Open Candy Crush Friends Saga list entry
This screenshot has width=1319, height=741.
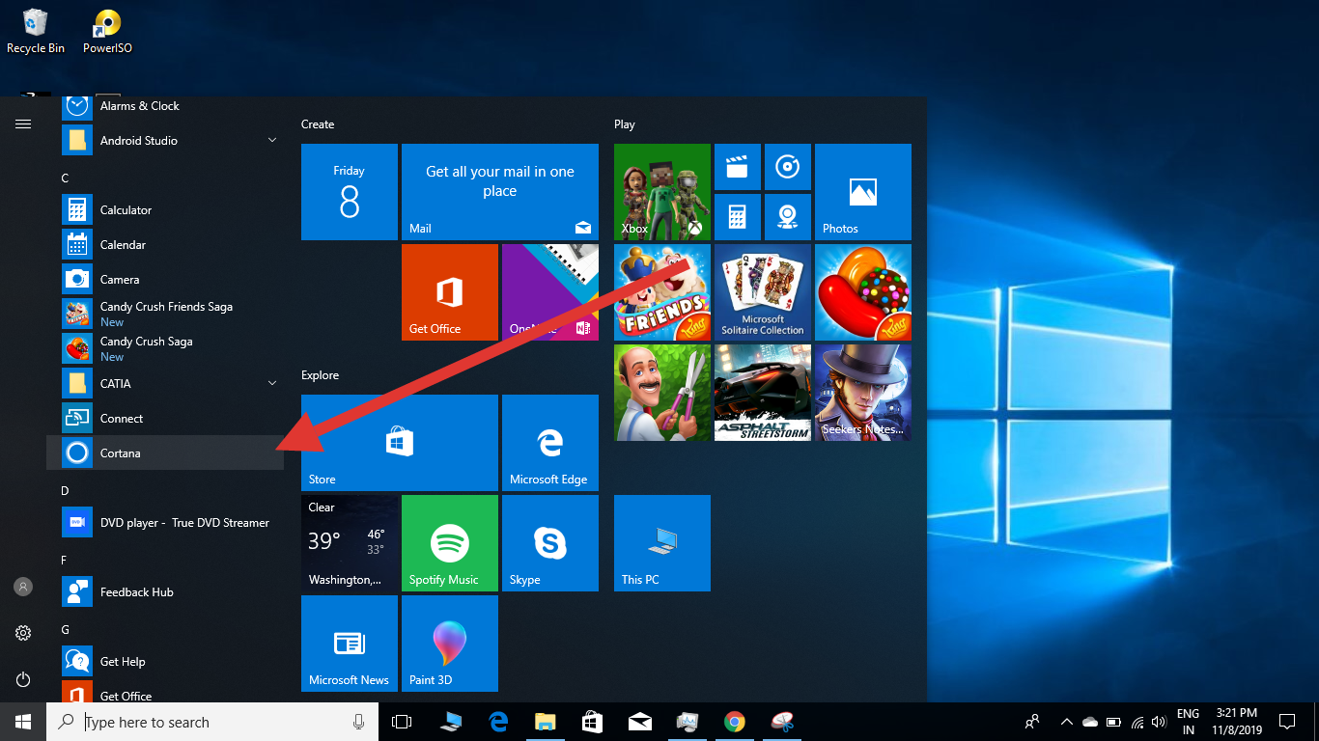(x=164, y=315)
